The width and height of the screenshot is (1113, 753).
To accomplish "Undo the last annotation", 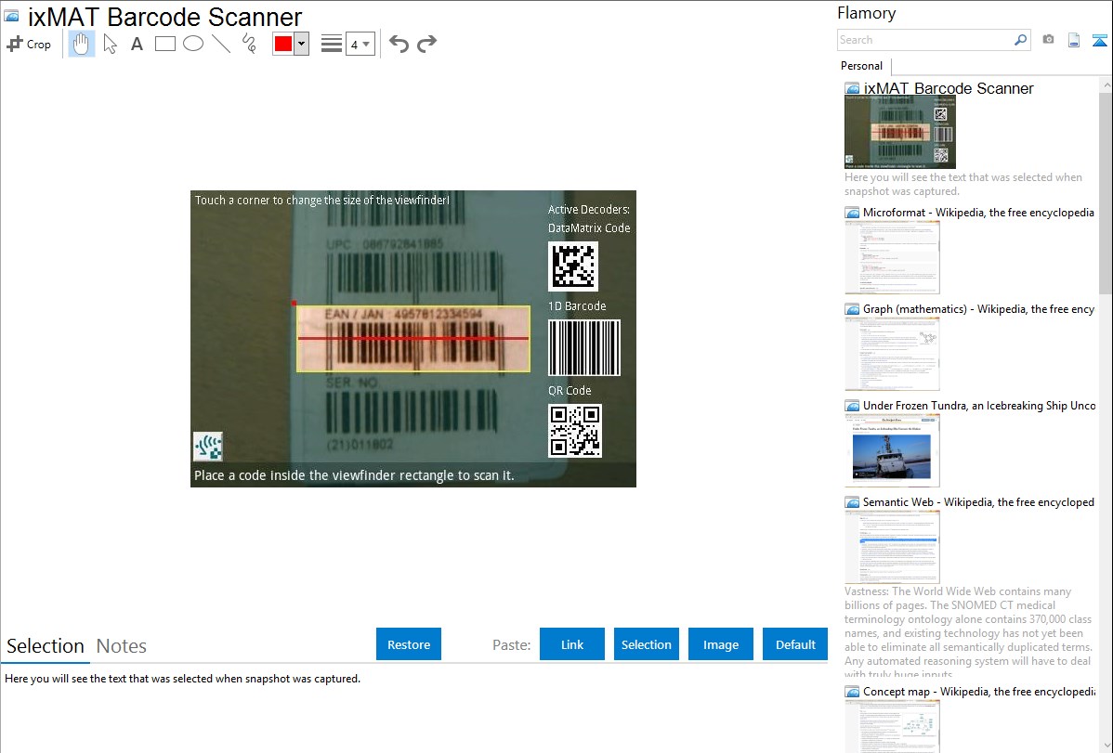I will [399, 44].
